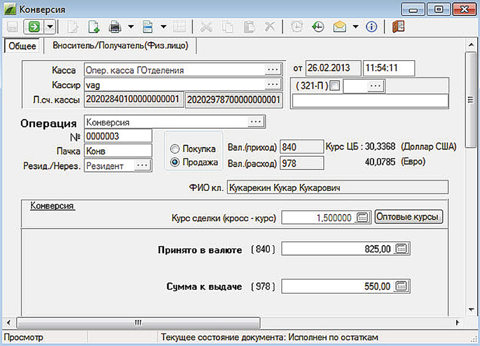Open calculator for Курс сделки field
The width and height of the screenshot is (480, 346).
coord(363,217)
